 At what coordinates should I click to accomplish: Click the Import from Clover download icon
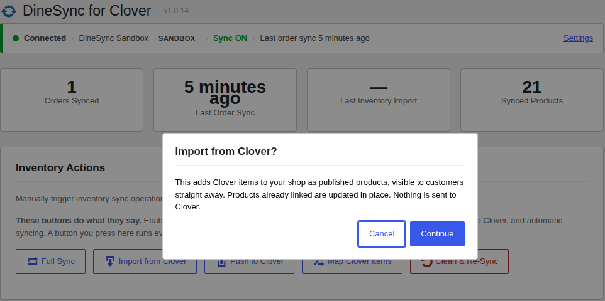(x=110, y=261)
